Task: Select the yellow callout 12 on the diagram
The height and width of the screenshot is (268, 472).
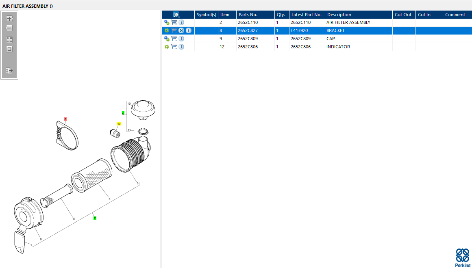Action: coord(119,124)
